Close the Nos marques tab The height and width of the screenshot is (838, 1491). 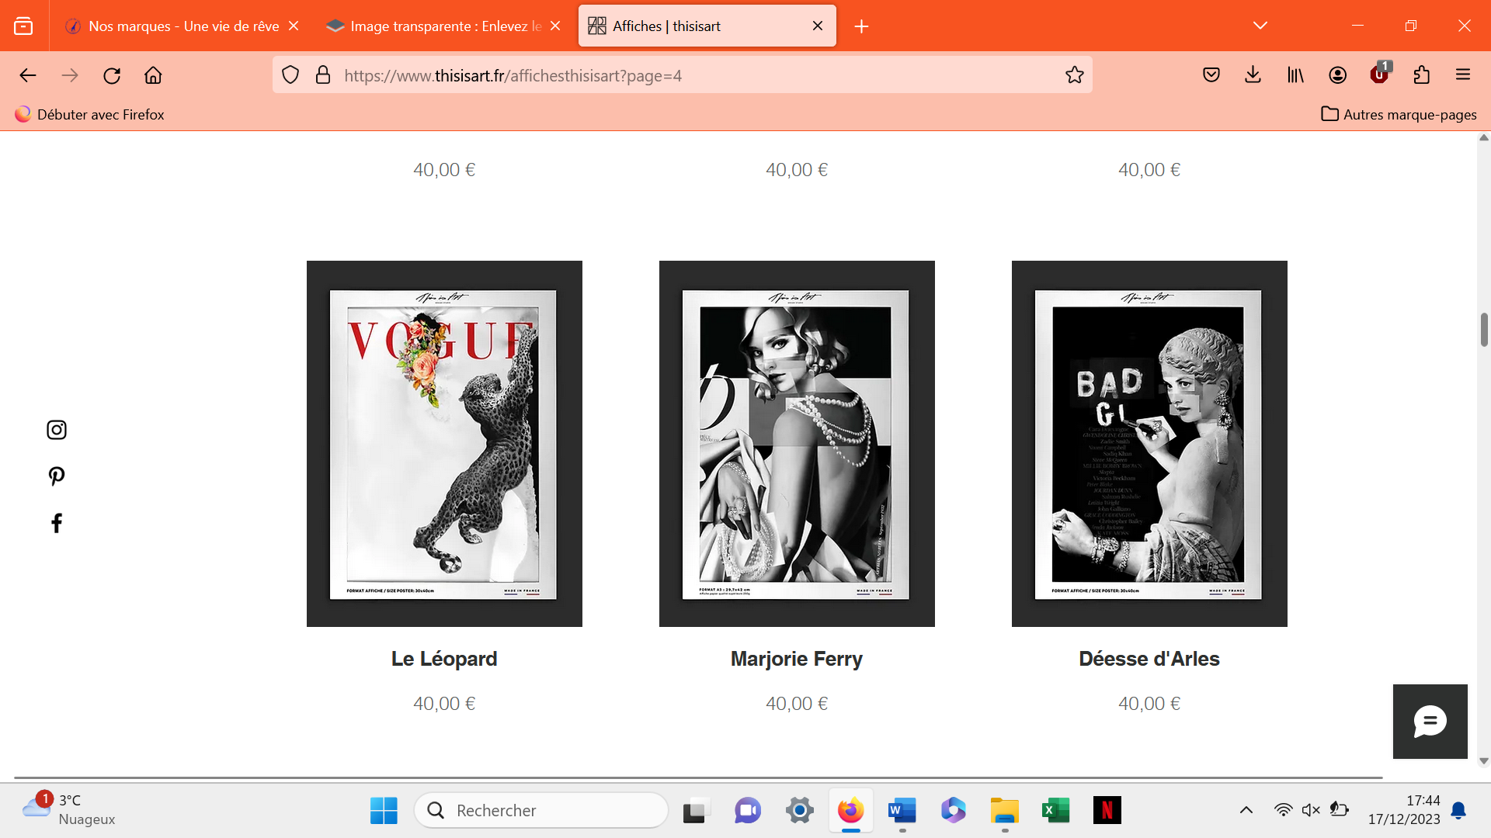click(294, 26)
